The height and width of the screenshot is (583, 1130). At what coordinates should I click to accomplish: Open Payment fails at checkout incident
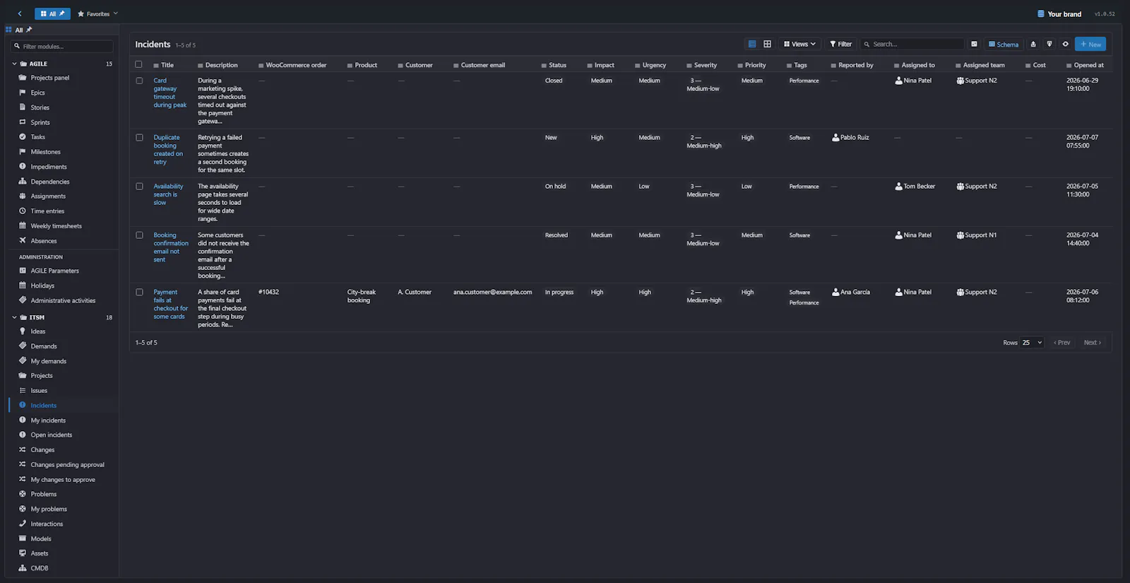point(171,305)
